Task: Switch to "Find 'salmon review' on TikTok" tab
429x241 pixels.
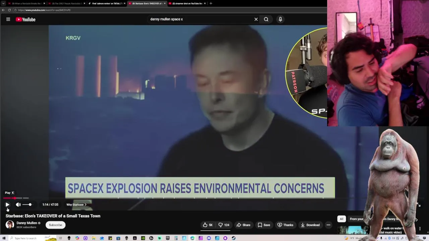Action: point(107,3)
